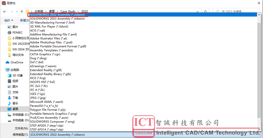Screen dimensions: 263x138
Task: Choose Parasolid (*.x_t;*.x_b) file type
Action: click(44, 106)
